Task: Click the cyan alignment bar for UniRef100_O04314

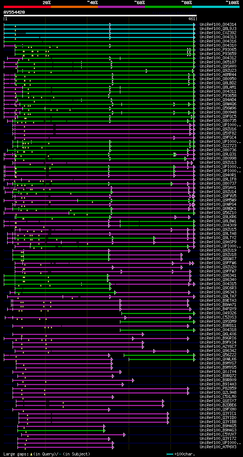Action: [99, 24]
